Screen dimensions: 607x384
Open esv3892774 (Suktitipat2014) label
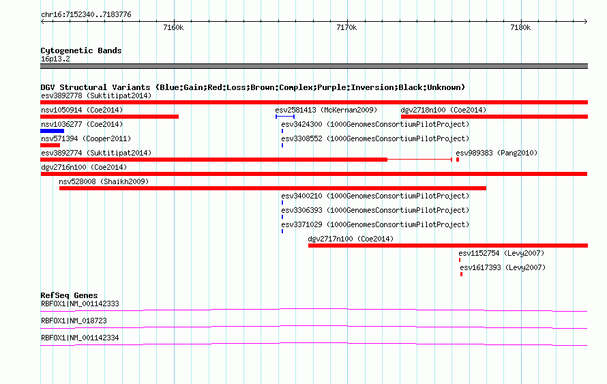pyautogui.click(x=96, y=153)
